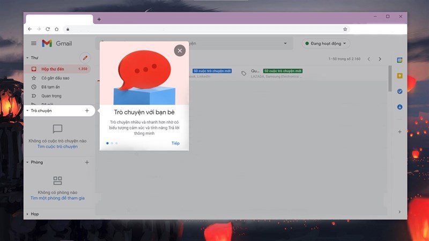
Task: Open Google Calendar side panel icon
Action: 400,60
